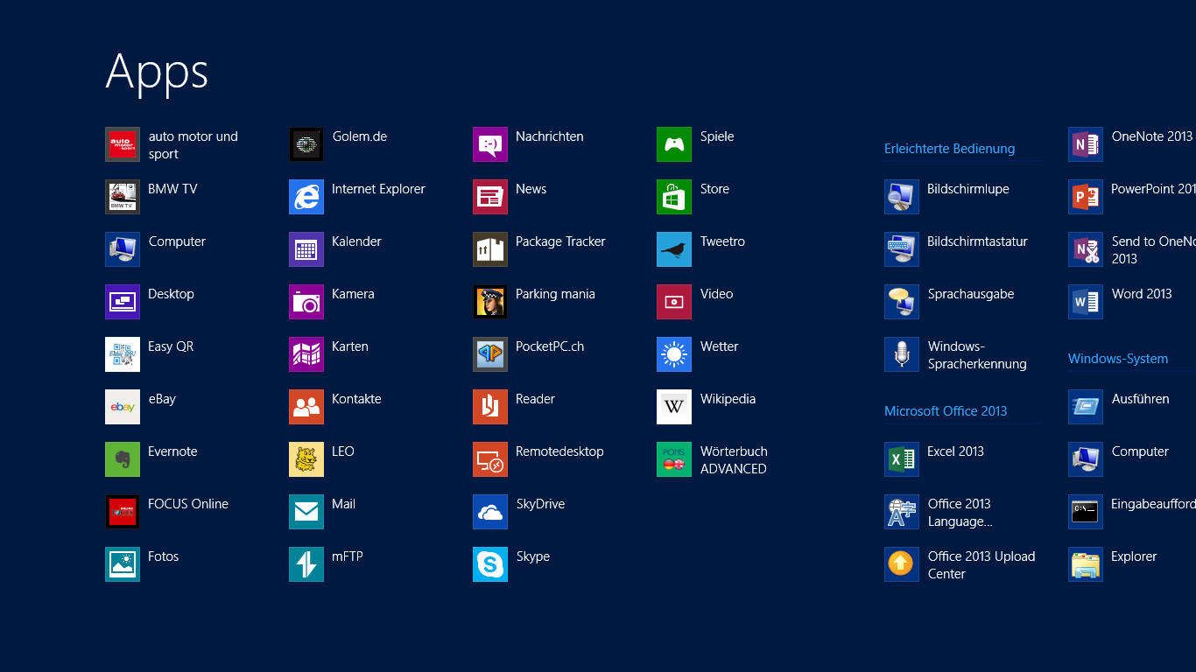Launch the Fotos app icon
The image size is (1196, 672).
click(123, 564)
